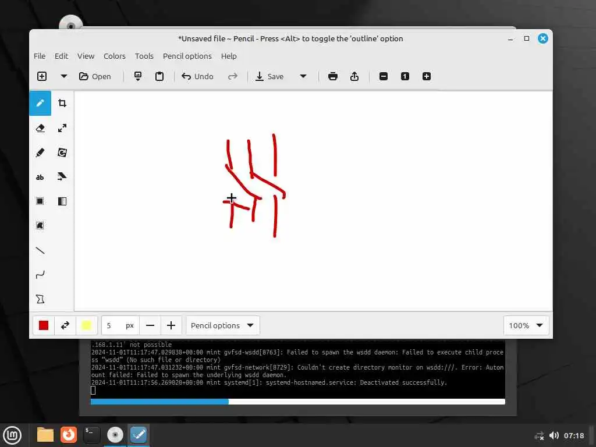Zoom out with the minus toolbar icon
The width and height of the screenshot is (596, 447).
click(384, 76)
